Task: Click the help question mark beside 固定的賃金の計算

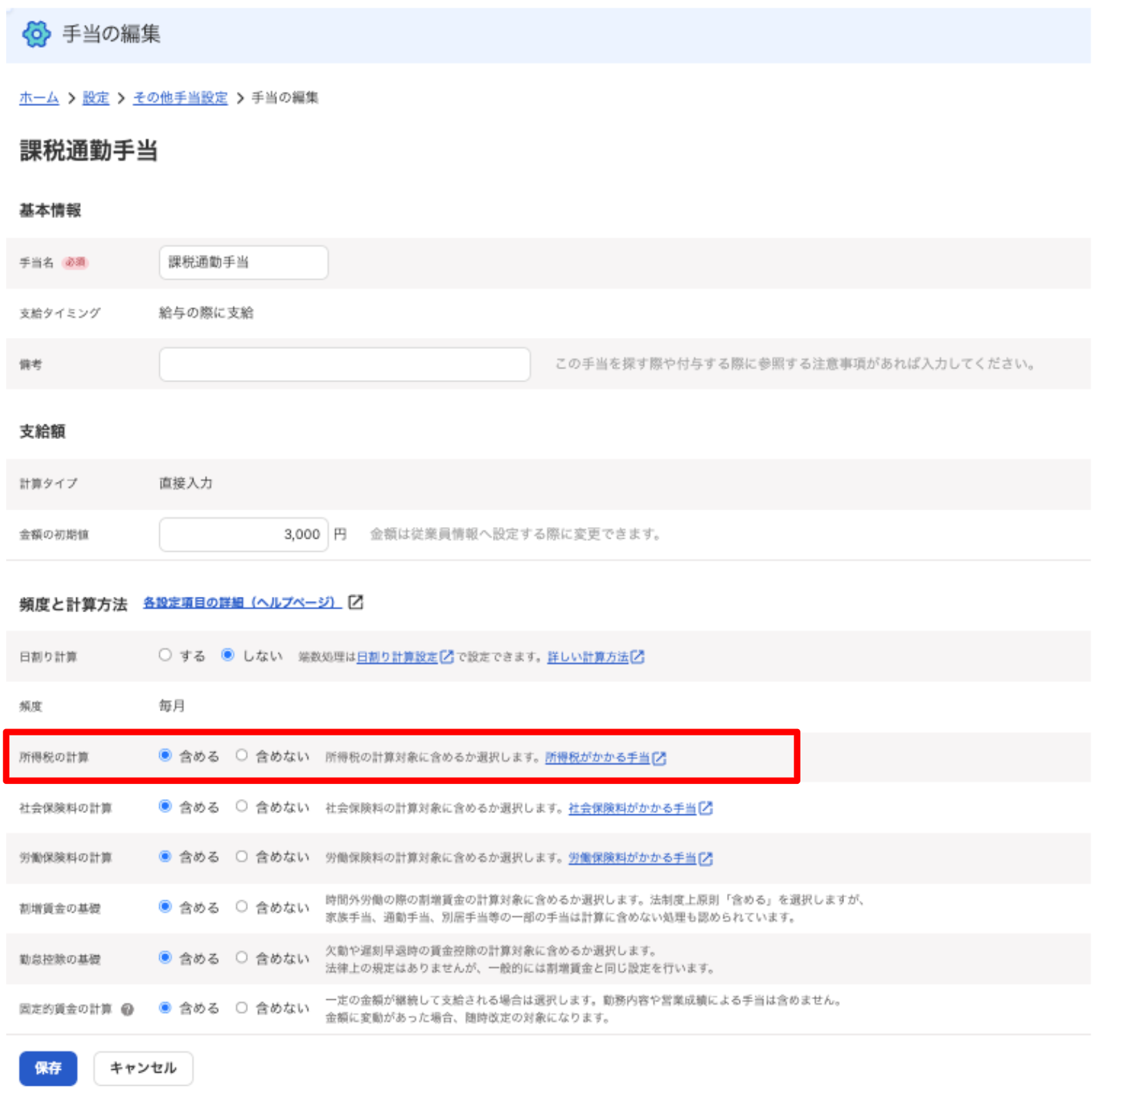Action: tap(127, 1010)
